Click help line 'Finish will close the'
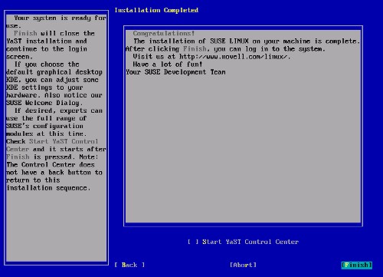The width and height of the screenshot is (383, 277). 54,34
